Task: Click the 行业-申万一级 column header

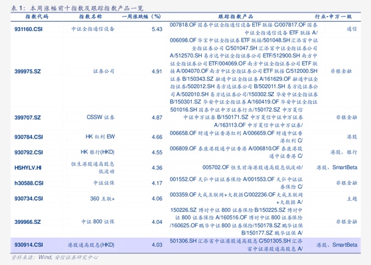Action: pyautogui.click(x=333, y=17)
